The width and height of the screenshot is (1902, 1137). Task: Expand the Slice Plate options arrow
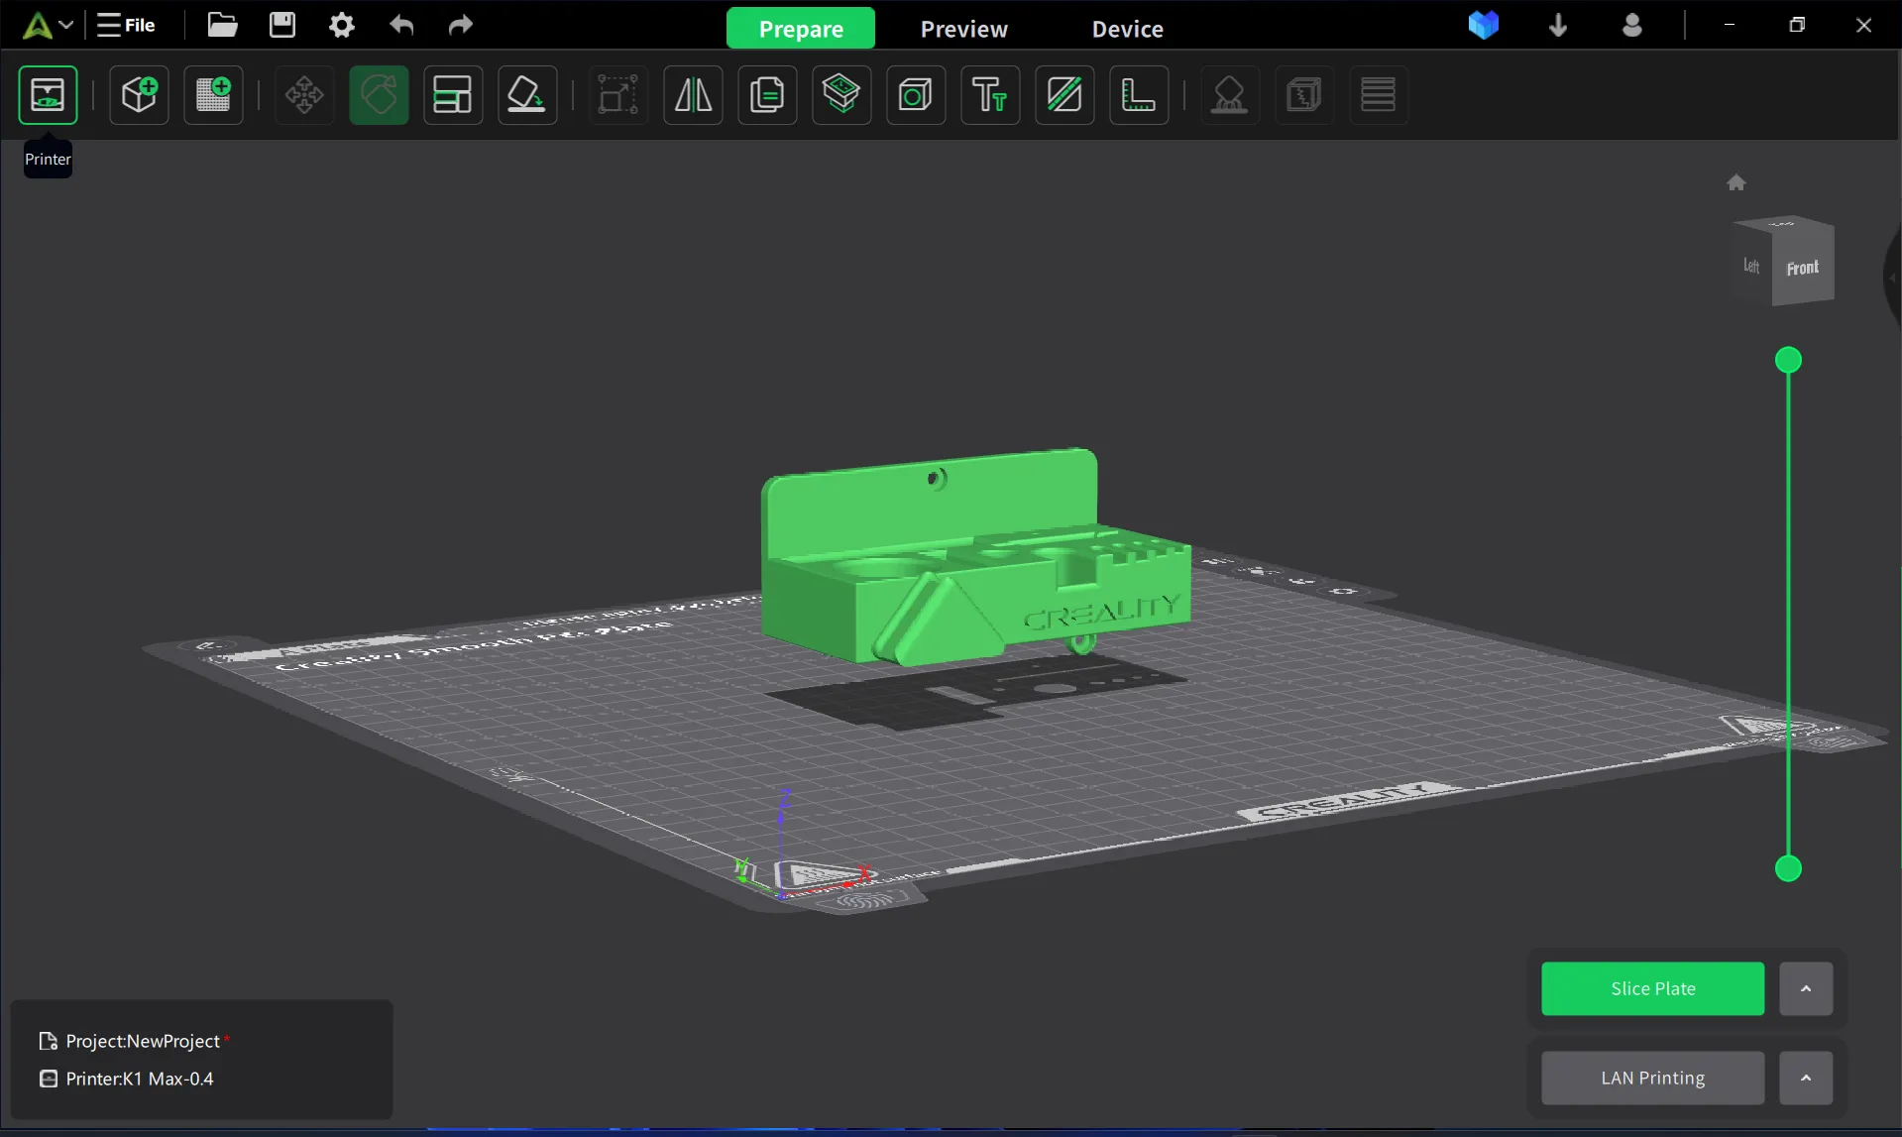tap(1805, 988)
